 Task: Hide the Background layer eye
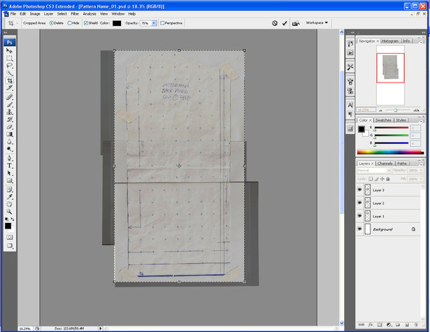[359, 229]
